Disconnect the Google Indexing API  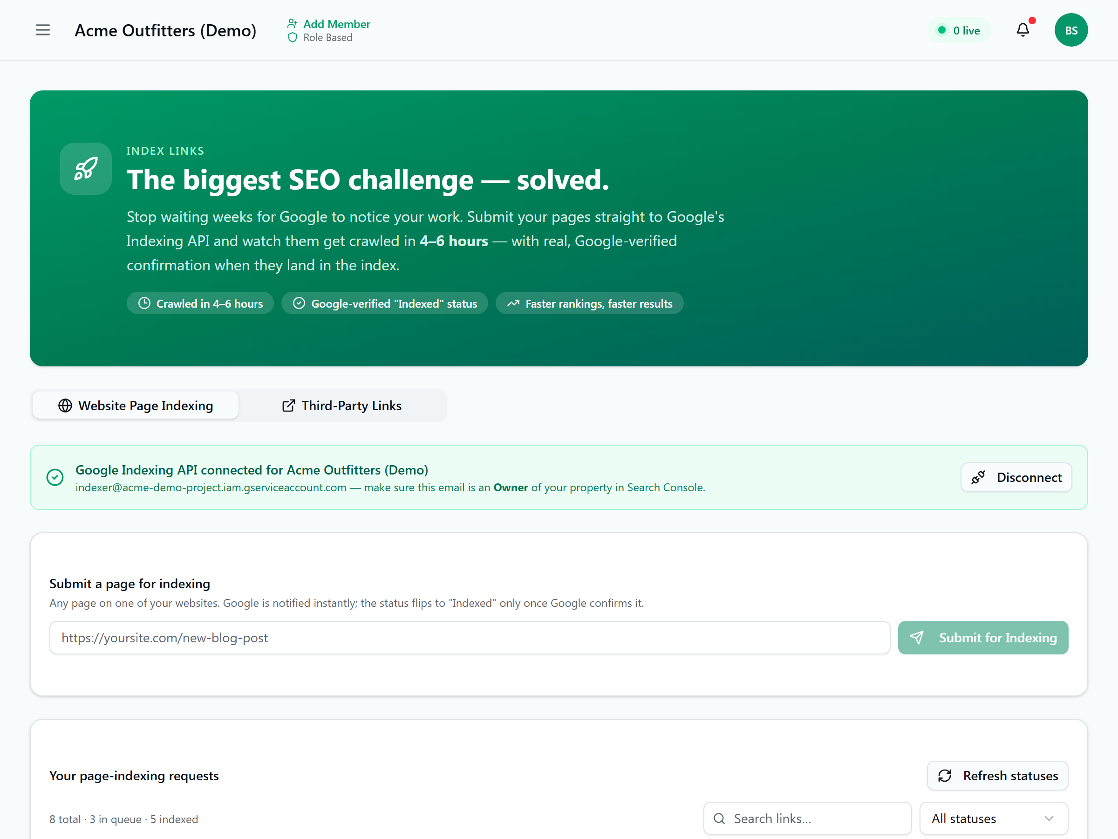[x=1016, y=477]
